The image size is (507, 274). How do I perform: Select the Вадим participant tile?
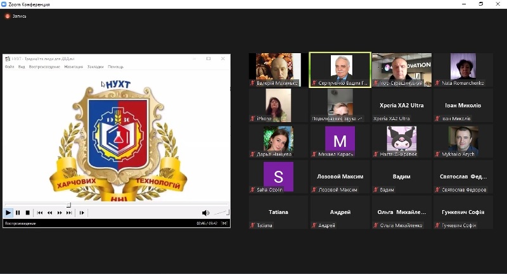(402, 177)
